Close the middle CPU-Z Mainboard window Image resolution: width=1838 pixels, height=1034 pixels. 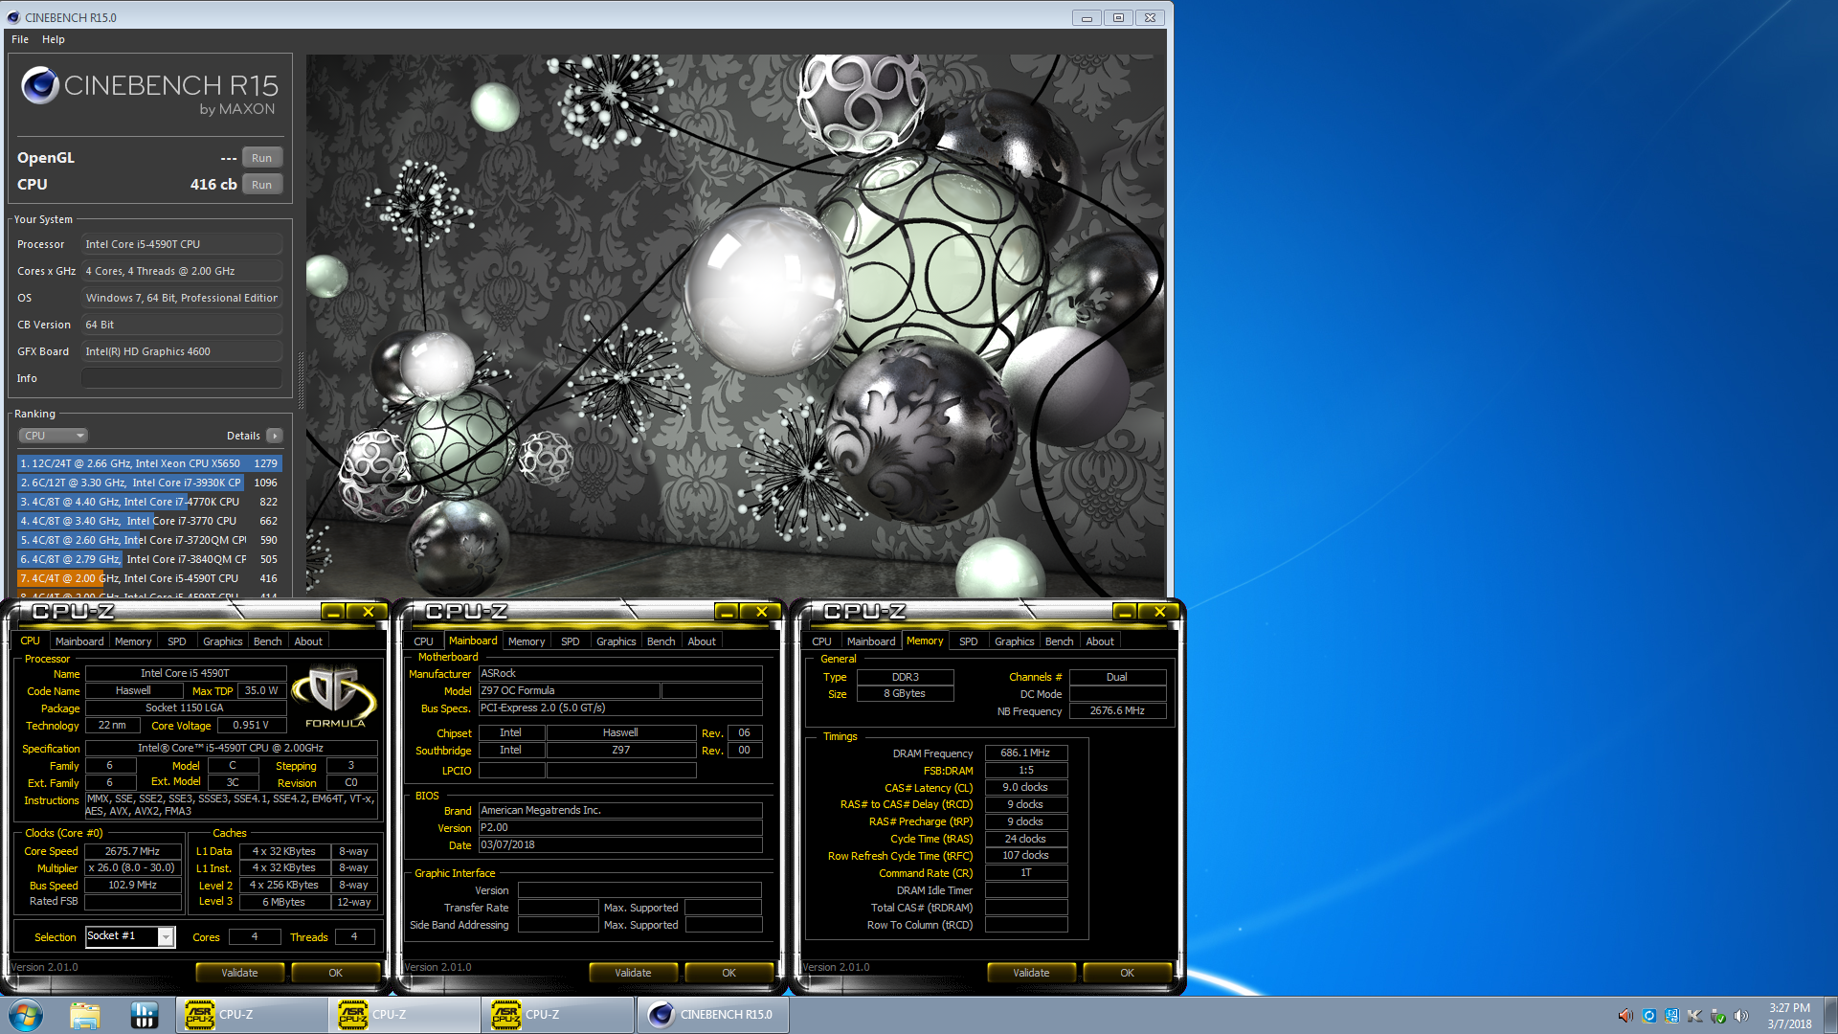click(762, 612)
